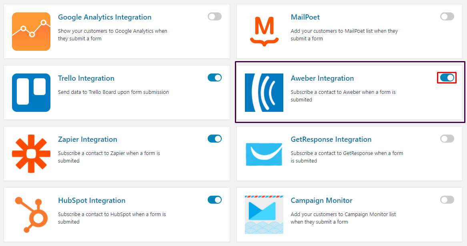Click the GetResponse envelope logo icon
The image size is (467, 246).
[264, 154]
